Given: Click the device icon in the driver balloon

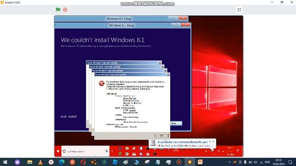Looking at the screenshot, I should 153,143.
